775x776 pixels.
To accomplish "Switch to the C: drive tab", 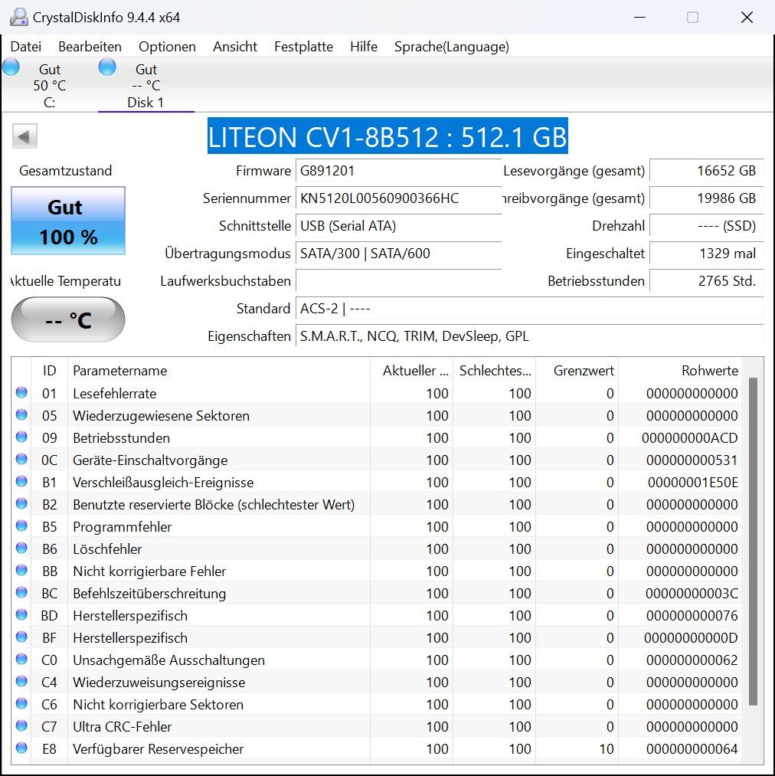I will tap(49, 85).
